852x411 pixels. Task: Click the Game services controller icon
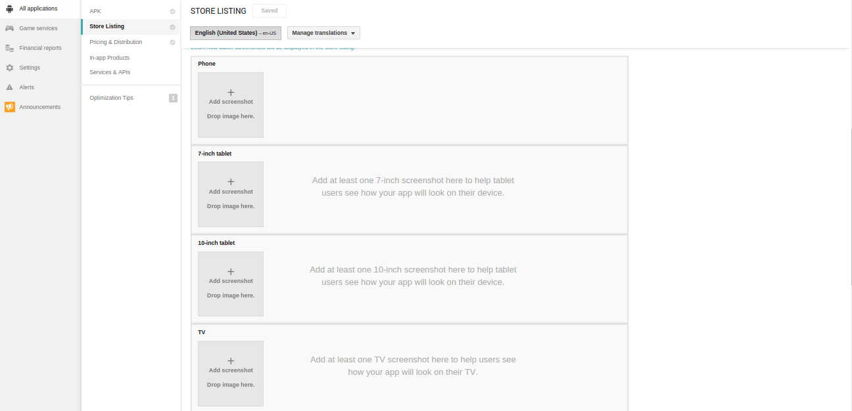click(9, 28)
